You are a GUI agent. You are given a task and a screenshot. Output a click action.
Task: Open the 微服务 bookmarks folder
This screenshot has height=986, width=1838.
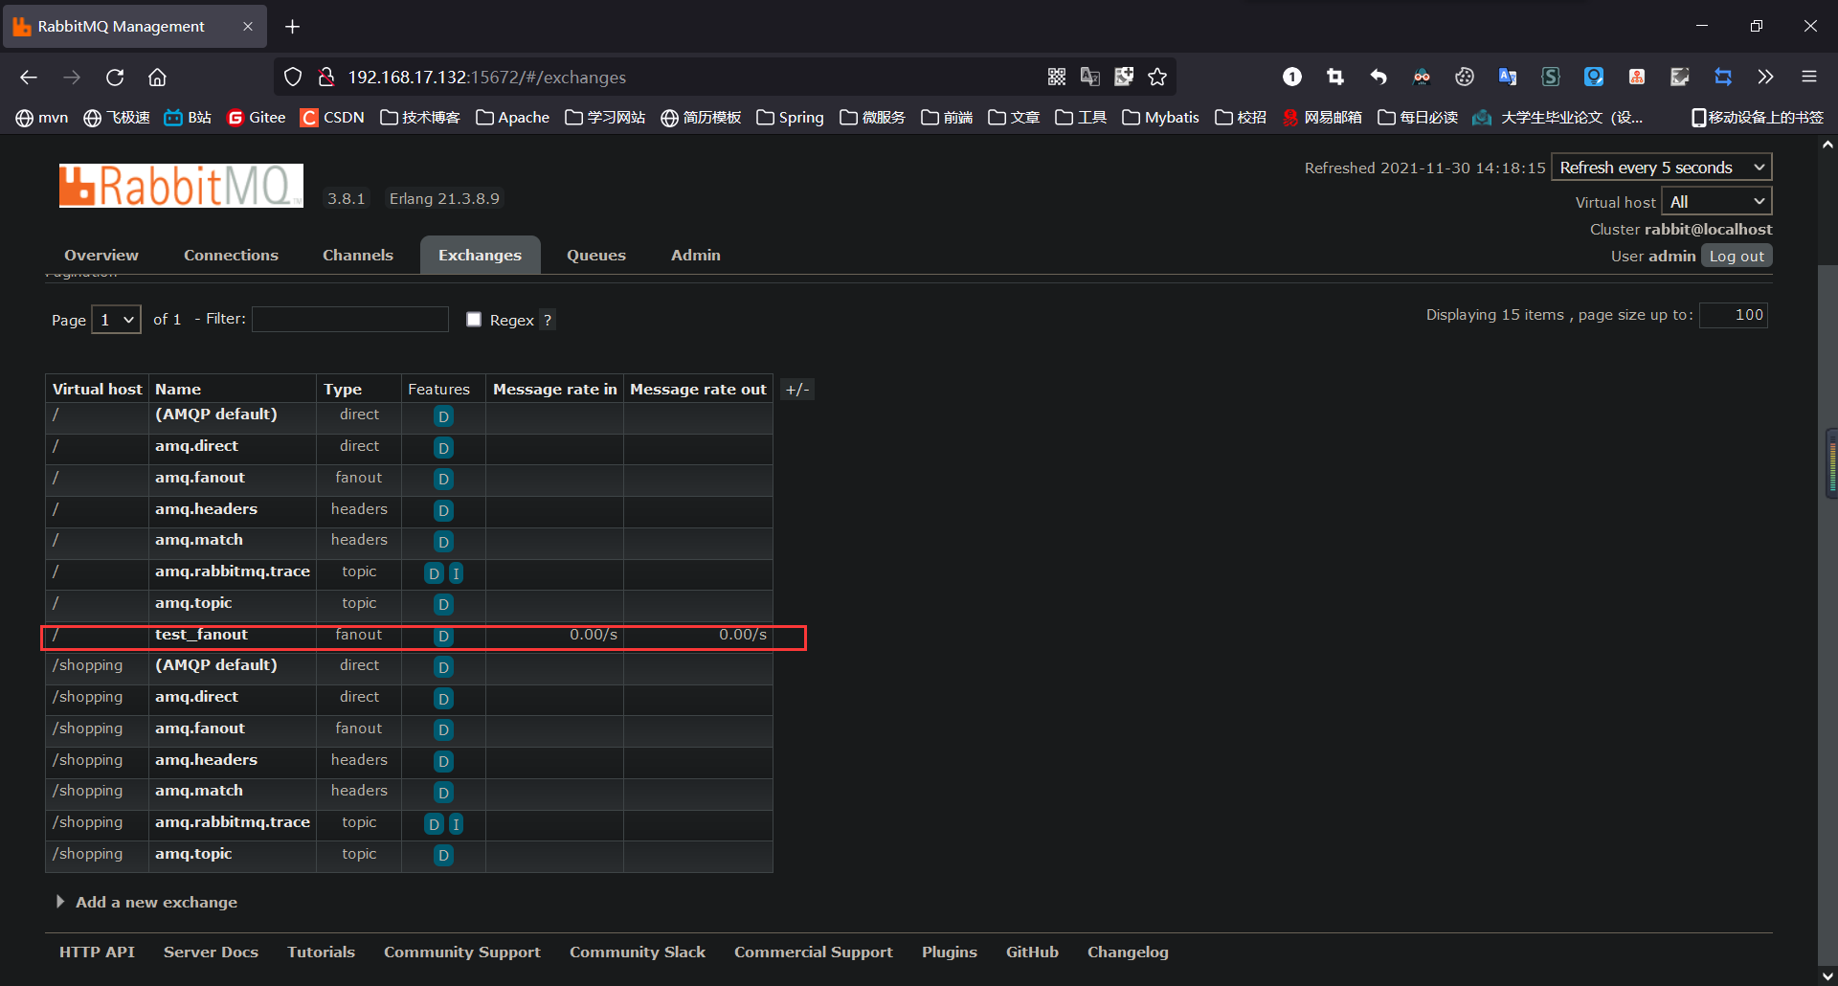tap(872, 117)
